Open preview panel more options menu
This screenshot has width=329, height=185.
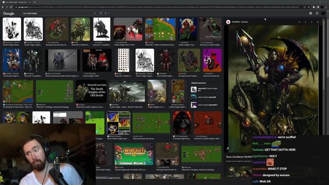tap(312, 22)
